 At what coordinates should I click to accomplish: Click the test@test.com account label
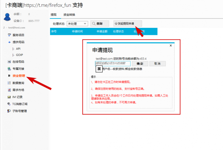[16, 28]
